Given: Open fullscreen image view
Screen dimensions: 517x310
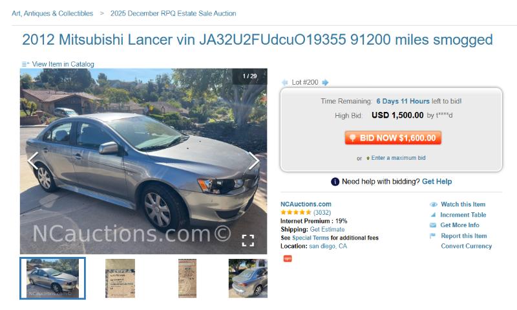Looking at the screenshot, I should click(x=248, y=241).
